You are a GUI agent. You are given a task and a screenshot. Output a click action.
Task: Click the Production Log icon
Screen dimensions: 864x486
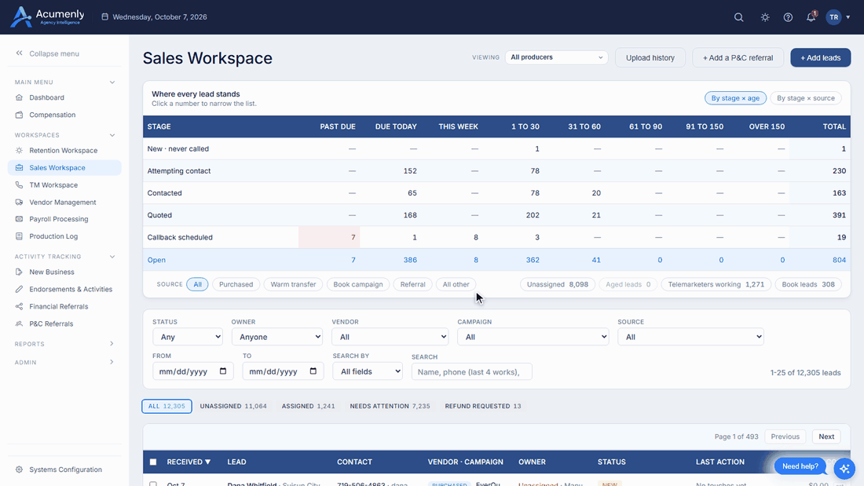20,236
